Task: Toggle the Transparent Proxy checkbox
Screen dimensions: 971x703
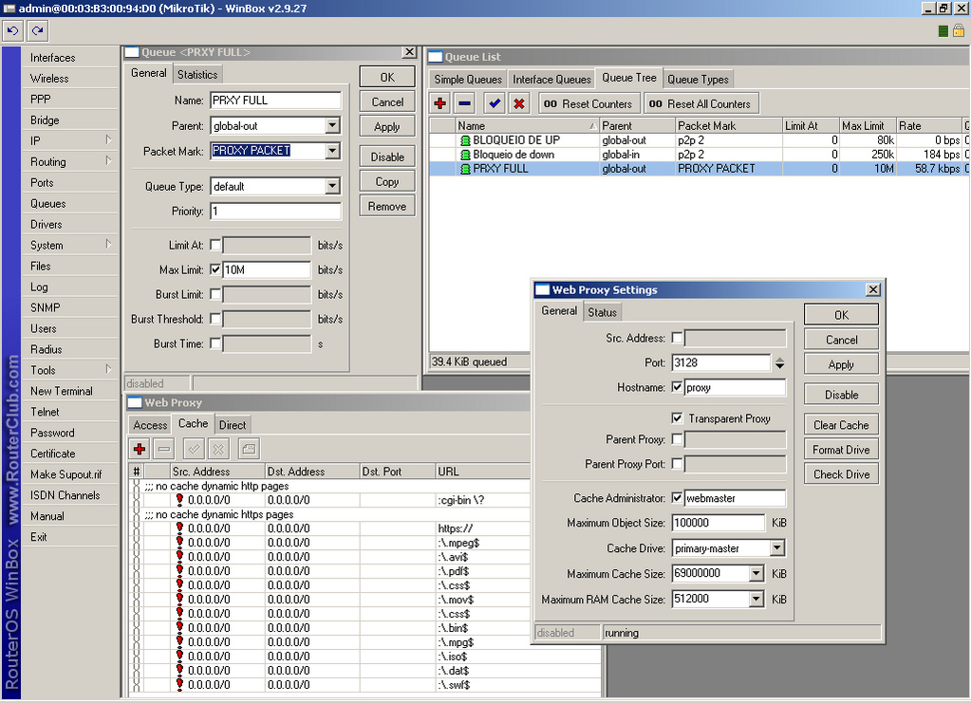Action: click(x=677, y=418)
